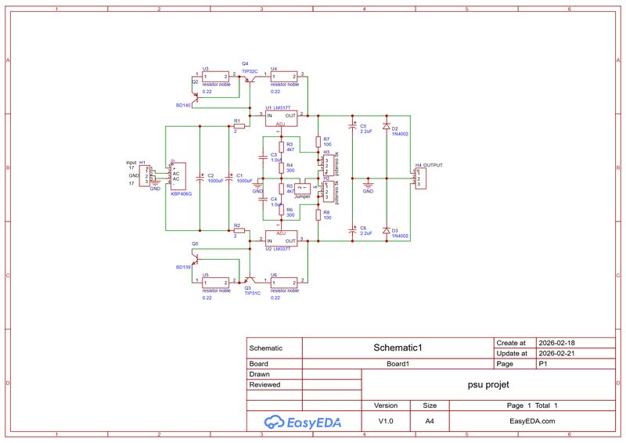626x443 pixels.
Task: Pick the U4 resistor noble box
Action: (284, 77)
